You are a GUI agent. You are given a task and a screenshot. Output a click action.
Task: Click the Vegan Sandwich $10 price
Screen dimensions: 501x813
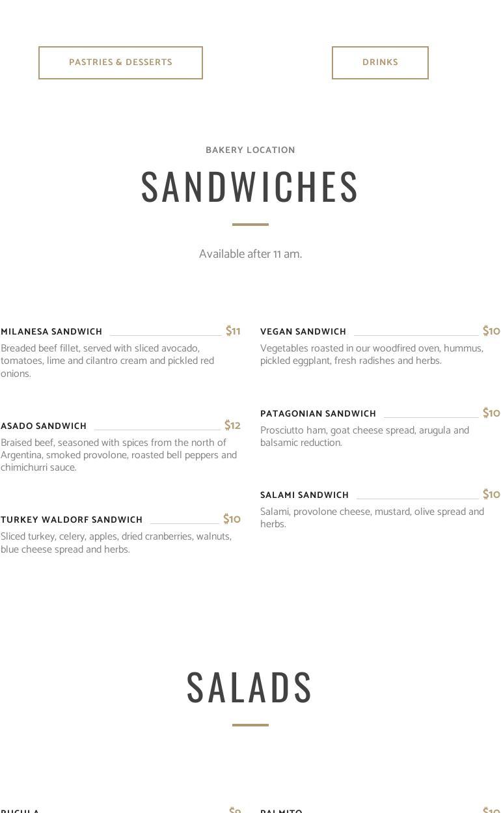click(491, 331)
